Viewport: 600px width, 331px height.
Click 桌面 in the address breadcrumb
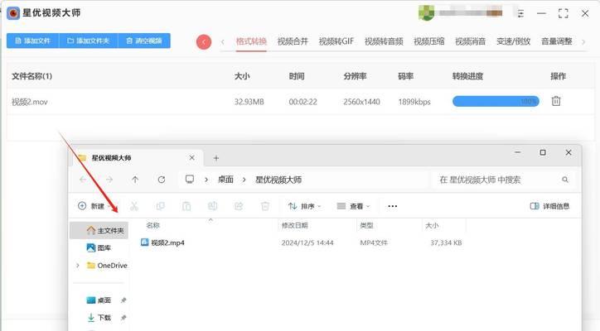225,180
